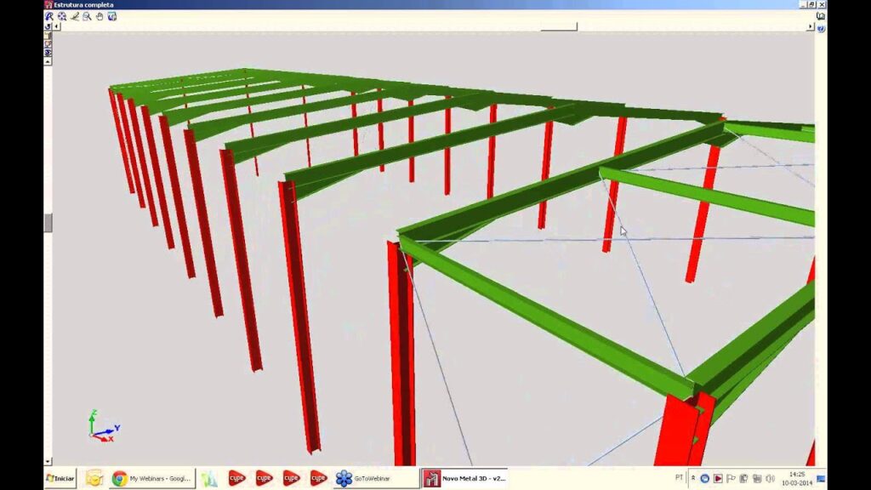871x490 pixels.
Task: Click the eye view icon in left sidebar
Action: coord(48,53)
